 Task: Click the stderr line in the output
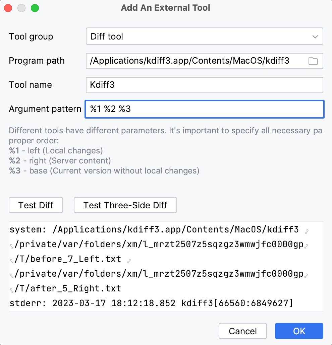[151, 303]
